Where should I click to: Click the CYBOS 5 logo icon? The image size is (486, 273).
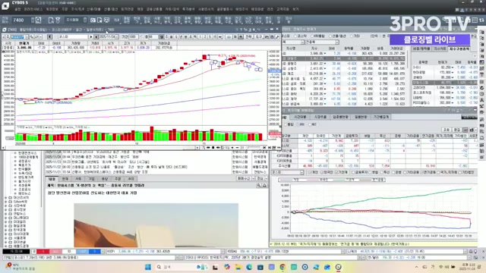point(5,6)
